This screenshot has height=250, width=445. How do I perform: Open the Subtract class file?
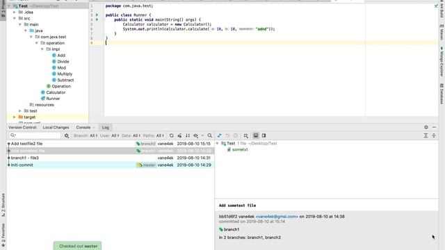coord(63,81)
